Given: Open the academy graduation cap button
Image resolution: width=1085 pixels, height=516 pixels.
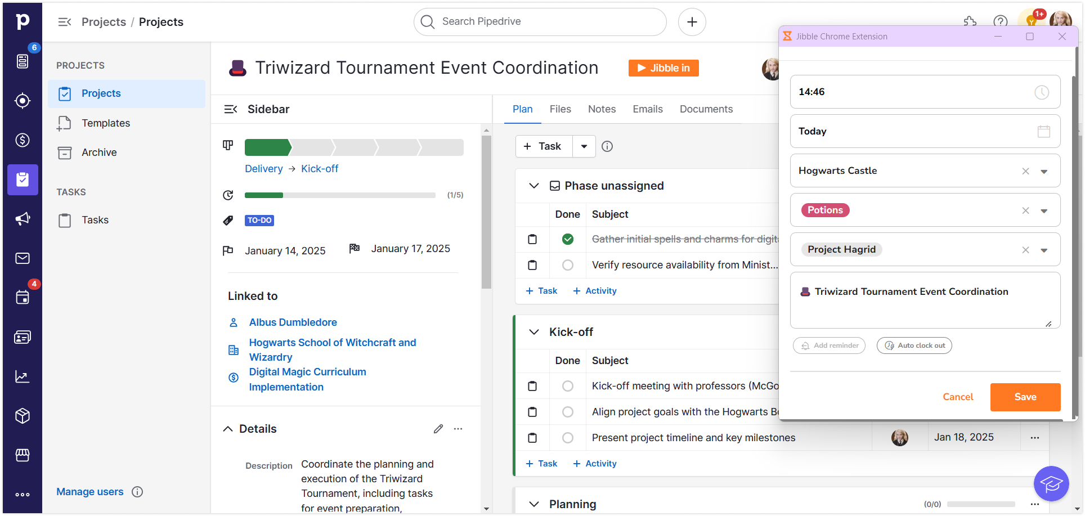Looking at the screenshot, I should point(1051,483).
